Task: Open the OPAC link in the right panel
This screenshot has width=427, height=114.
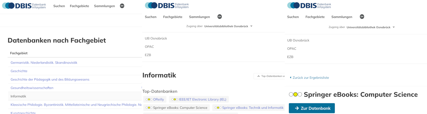Action: point(292,49)
